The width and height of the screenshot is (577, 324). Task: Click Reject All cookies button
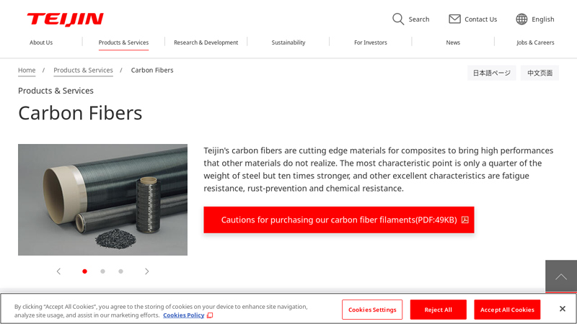[x=439, y=310]
